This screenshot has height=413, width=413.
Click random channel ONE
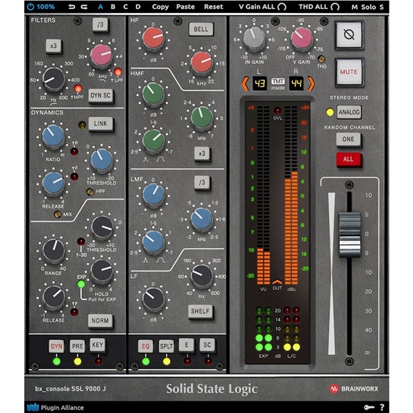(x=348, y=139)
